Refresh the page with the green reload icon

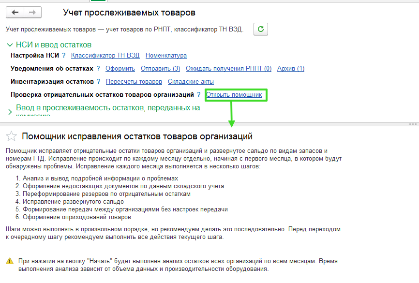click(260, 29)
